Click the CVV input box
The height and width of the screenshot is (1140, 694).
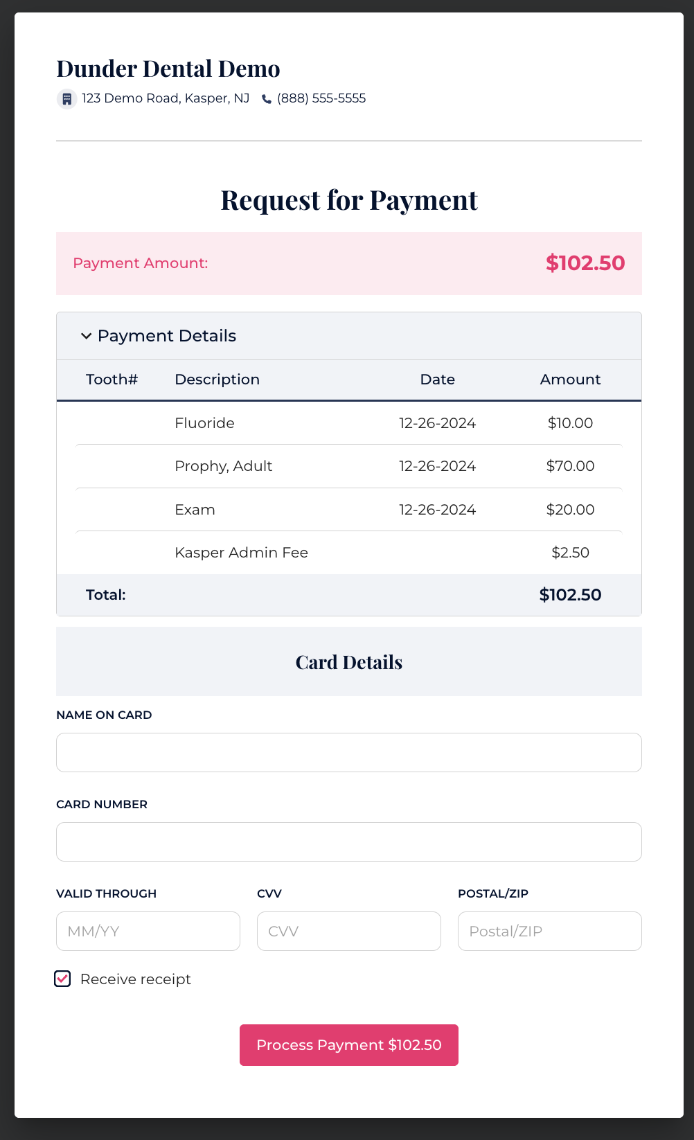coord(349,931)
